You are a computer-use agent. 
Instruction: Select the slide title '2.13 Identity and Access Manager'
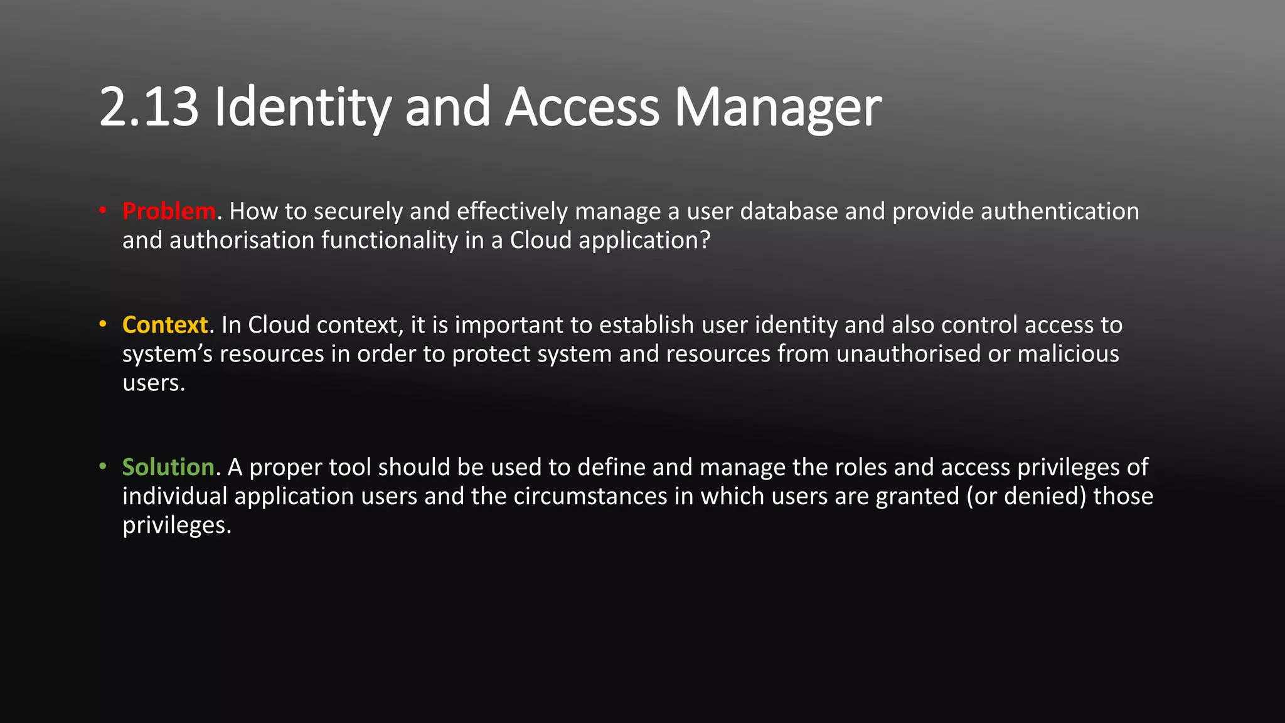click(490, 107)
